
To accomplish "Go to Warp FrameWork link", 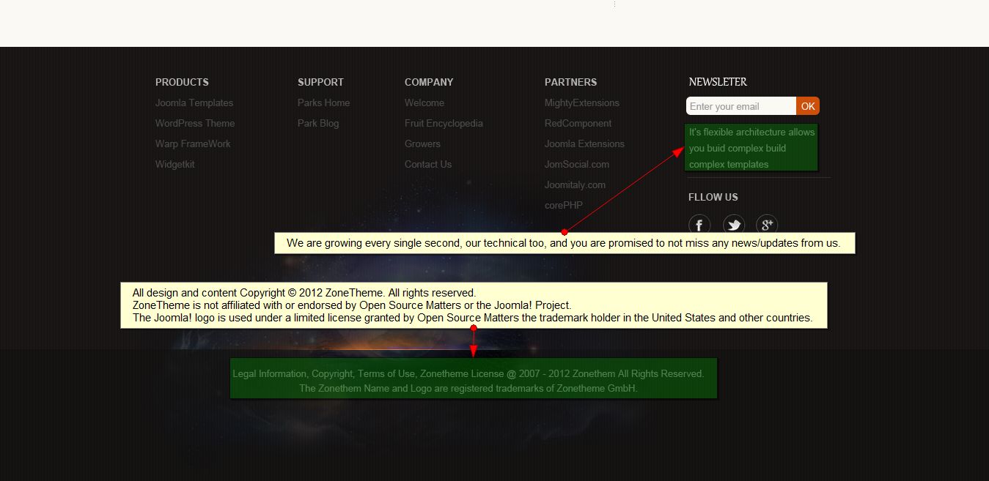I will (x=193, y=144).
